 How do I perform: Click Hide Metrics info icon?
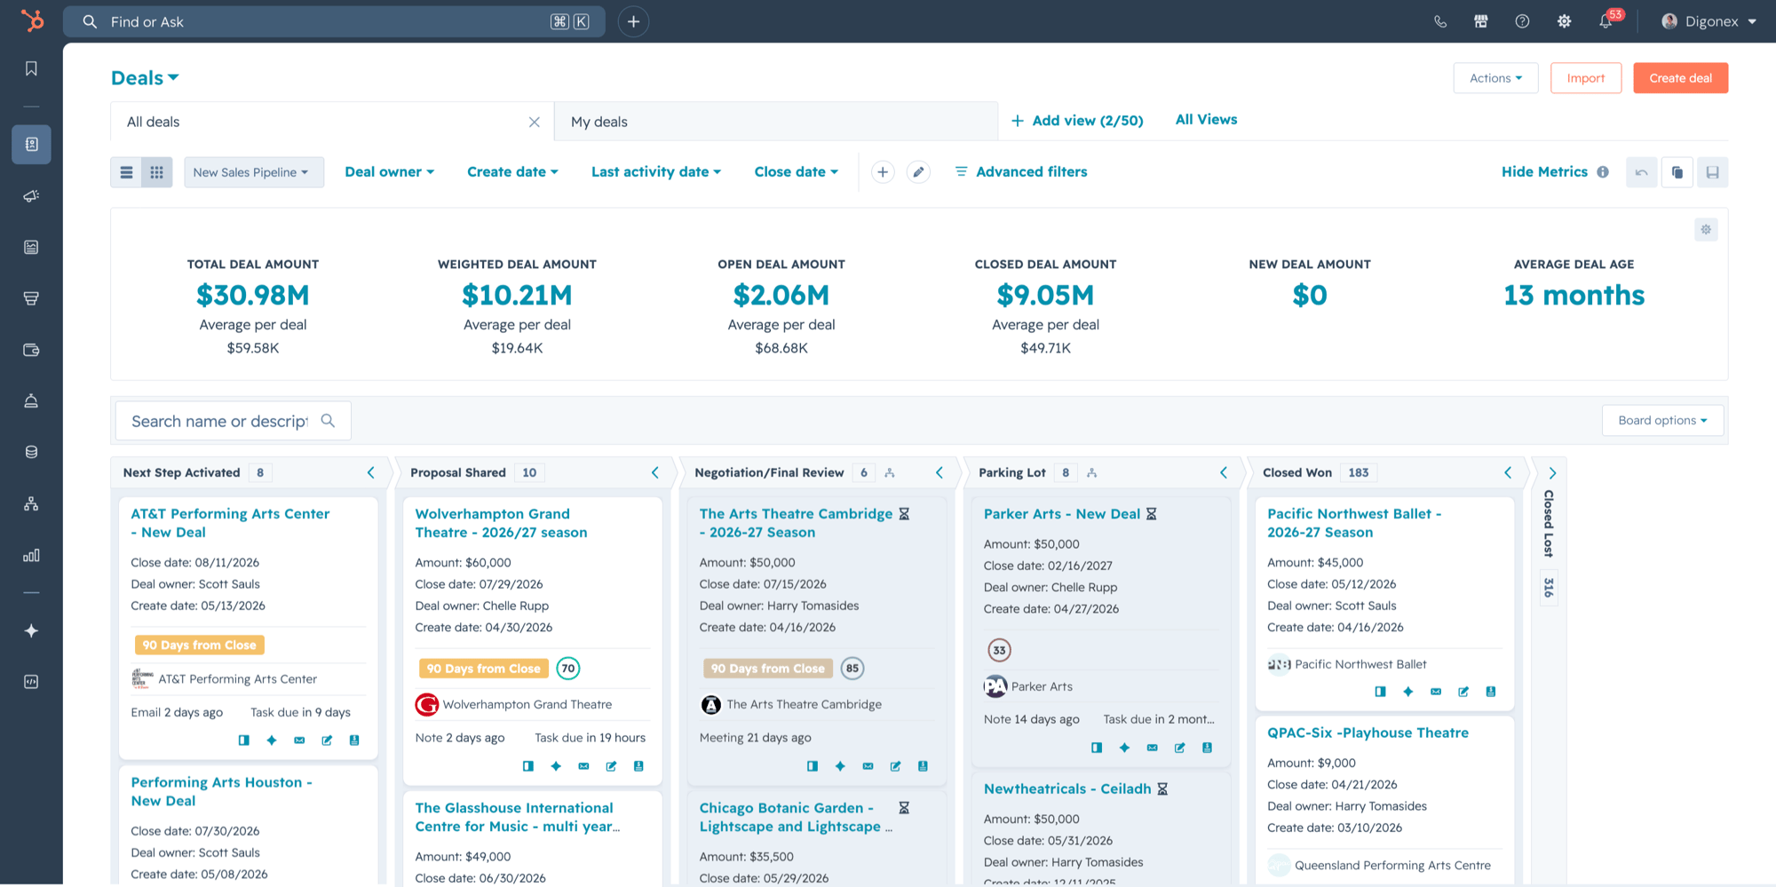[1603, 172]
